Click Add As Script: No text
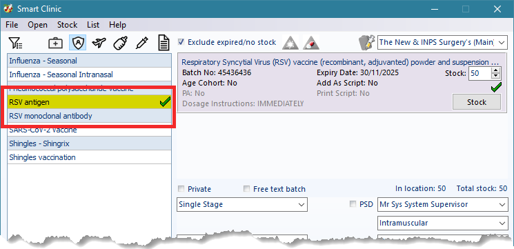Image resolution: width=514 pixels, height=249 pixels. [x=347, y=83]
